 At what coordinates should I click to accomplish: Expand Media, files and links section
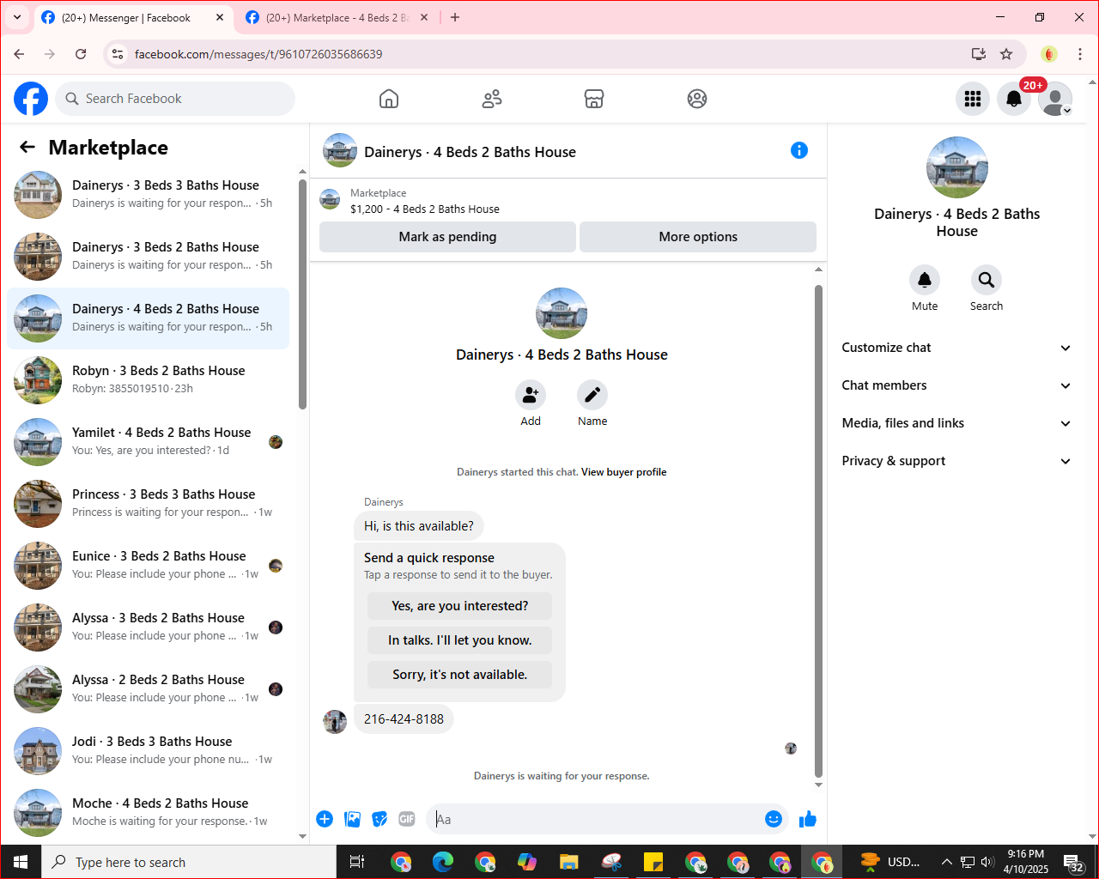(956, 423)
